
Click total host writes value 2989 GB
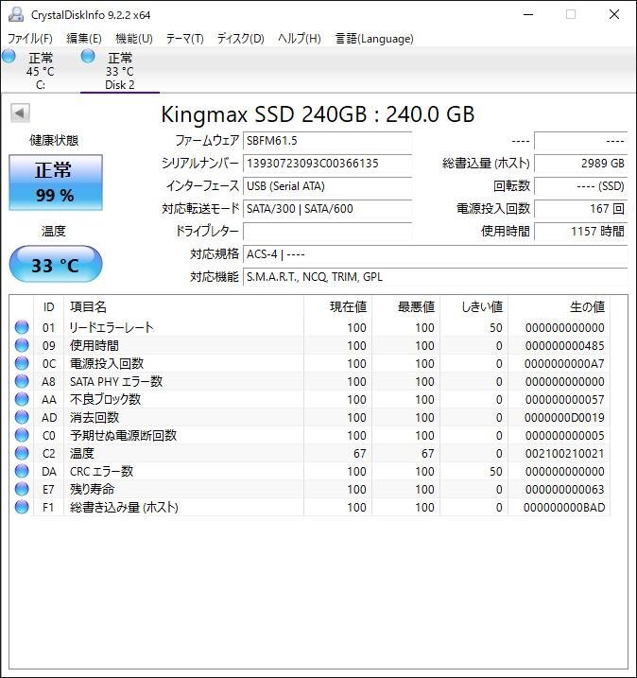(581, 164)
